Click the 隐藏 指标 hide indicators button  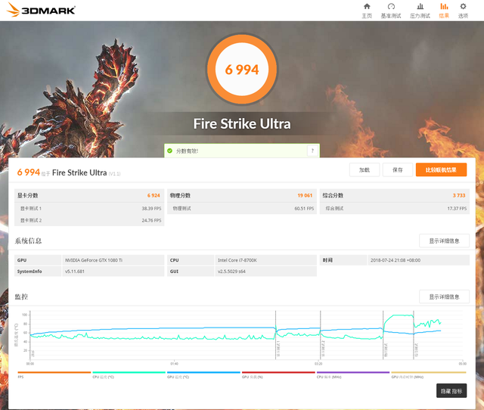[x=451, y=391]
